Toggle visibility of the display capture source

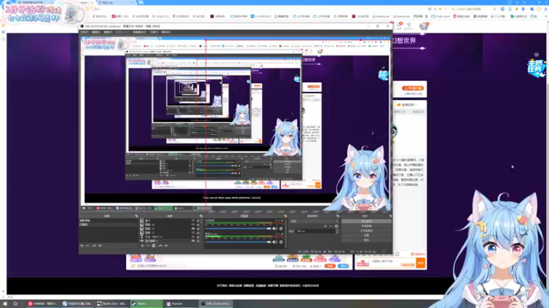pos(194,241)
